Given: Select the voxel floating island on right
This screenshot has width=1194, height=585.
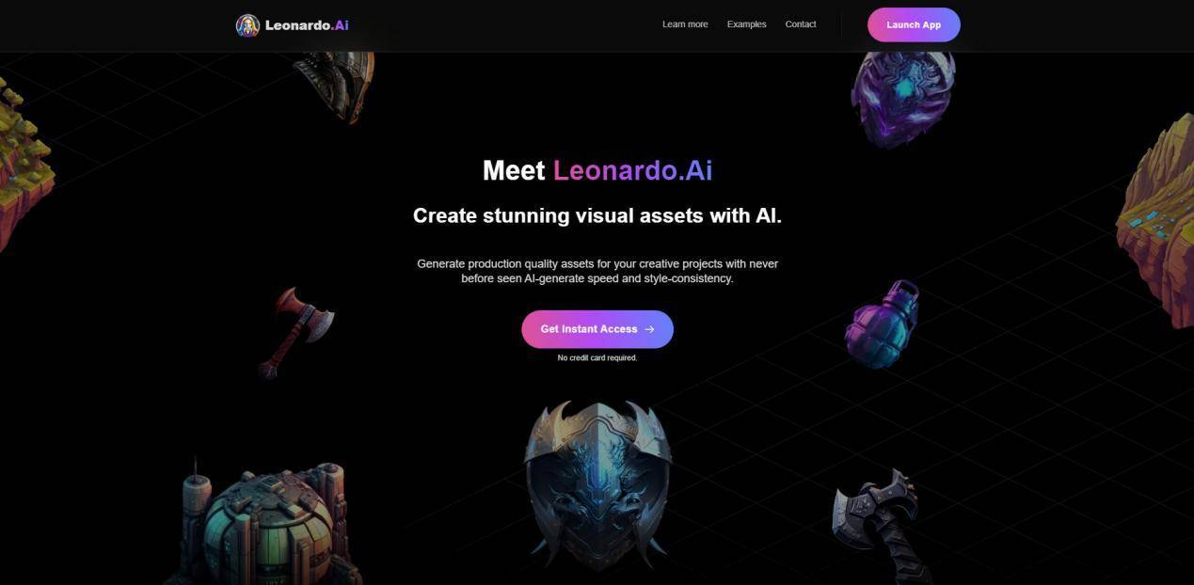Looking at the screenshot, I should (x=1156, y=221).
